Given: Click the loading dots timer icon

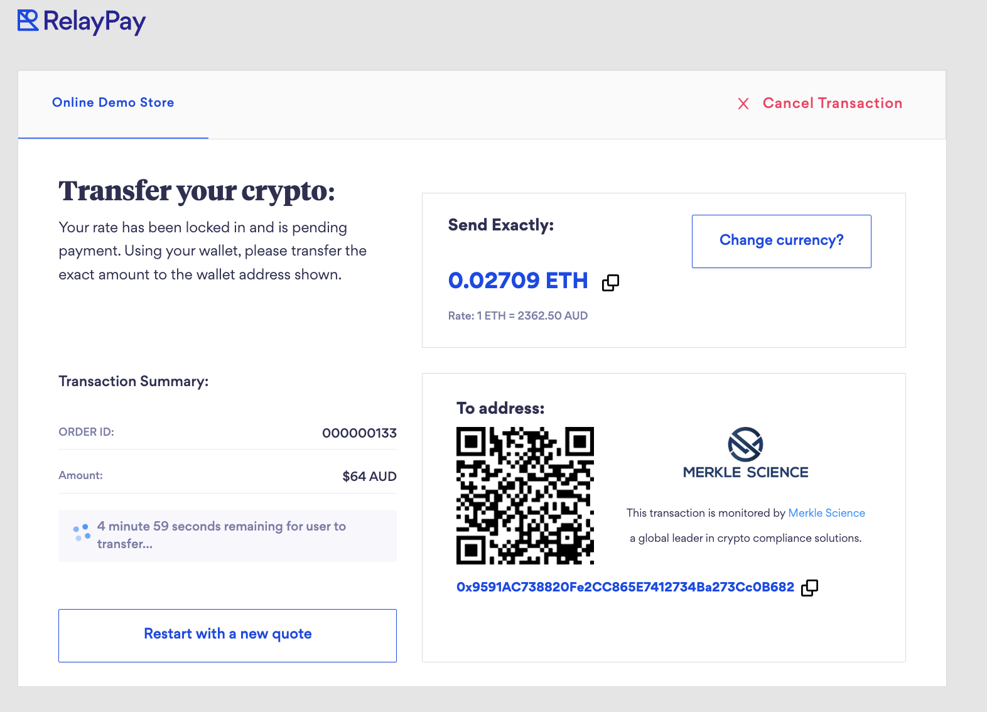Looking at the screenshot, I should (82, 533).
